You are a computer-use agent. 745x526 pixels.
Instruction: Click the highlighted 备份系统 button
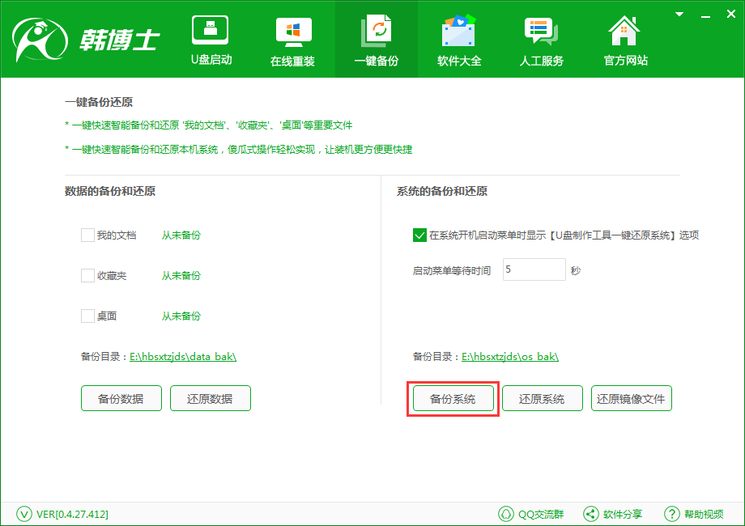click(x=453, y=398)
